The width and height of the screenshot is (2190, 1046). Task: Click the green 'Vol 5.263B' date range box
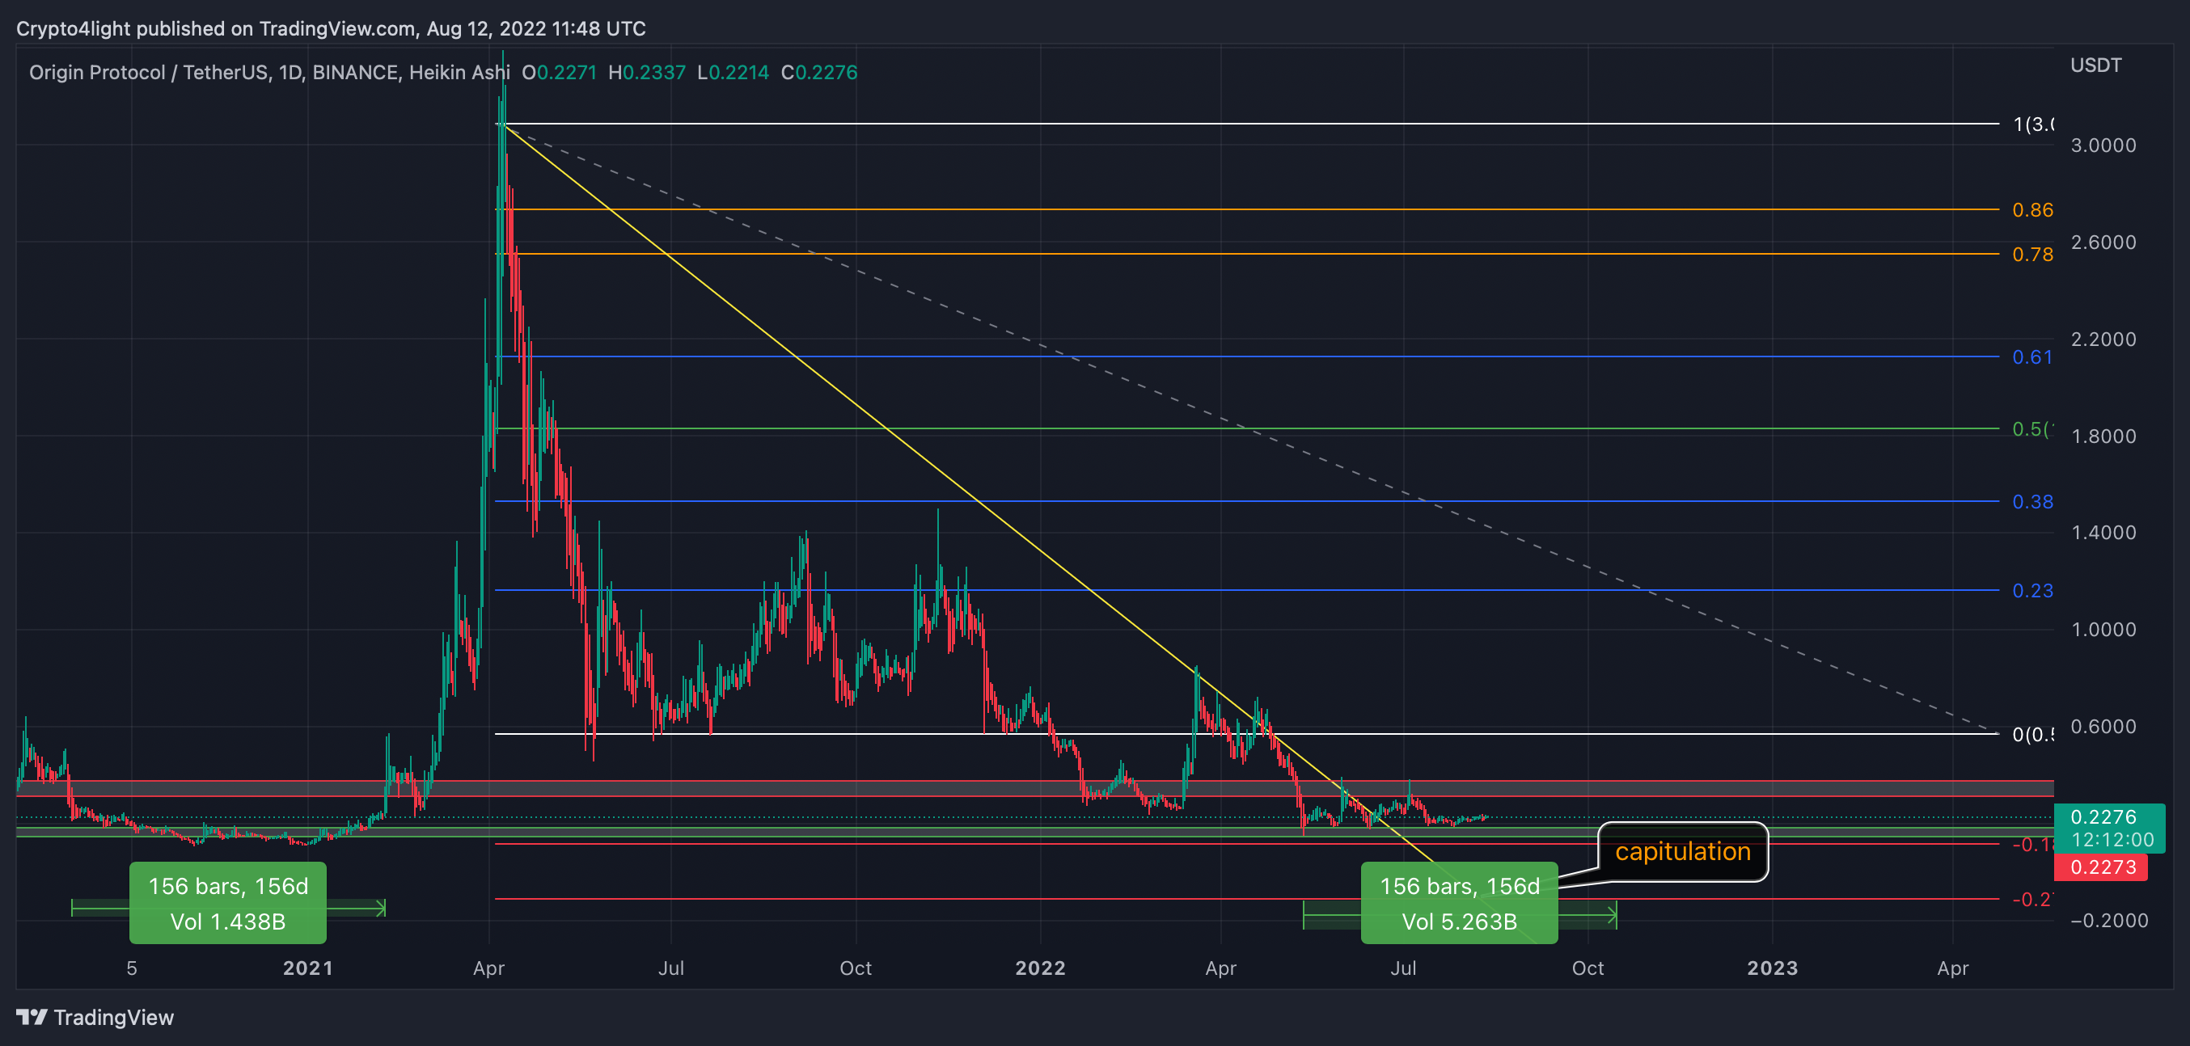(1459, 903)
